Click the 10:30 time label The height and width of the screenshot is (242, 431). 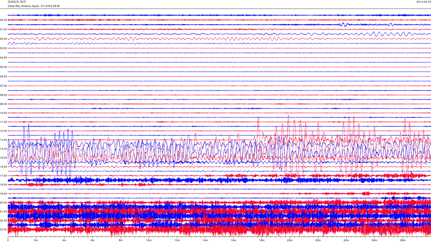[4, 113]
